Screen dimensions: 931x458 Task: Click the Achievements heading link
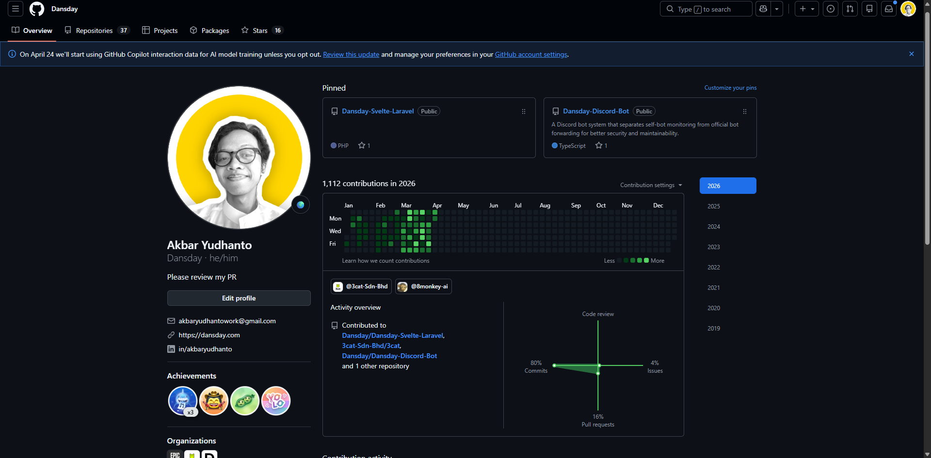[192, 376]
